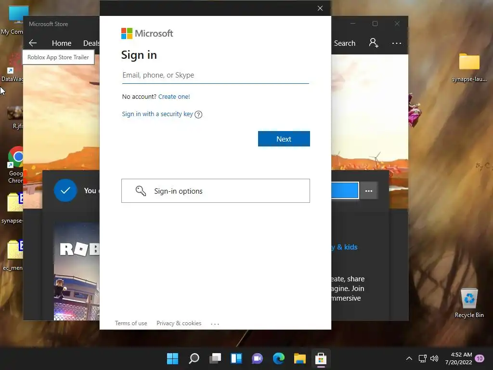
Task: Launch Microsoft Edge from taskbar
Action: 279,358
